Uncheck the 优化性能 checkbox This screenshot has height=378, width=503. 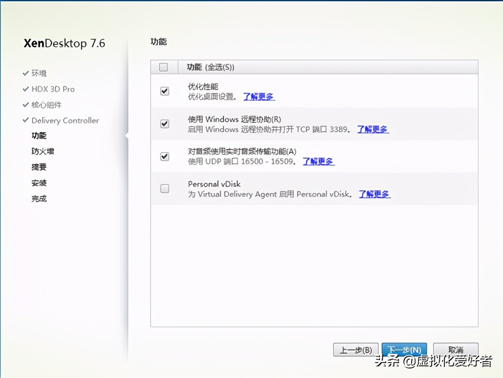(165, 91)
